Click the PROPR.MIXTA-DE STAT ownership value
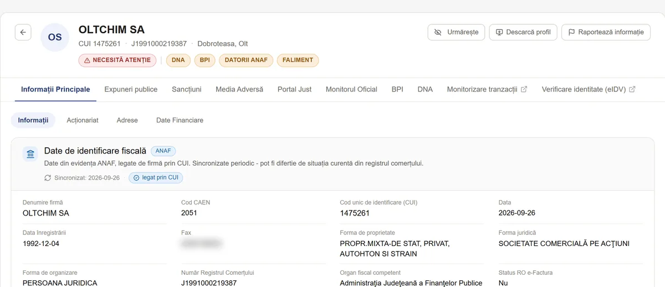The width and height of the screenshot is (665, 287). [395, 249]
